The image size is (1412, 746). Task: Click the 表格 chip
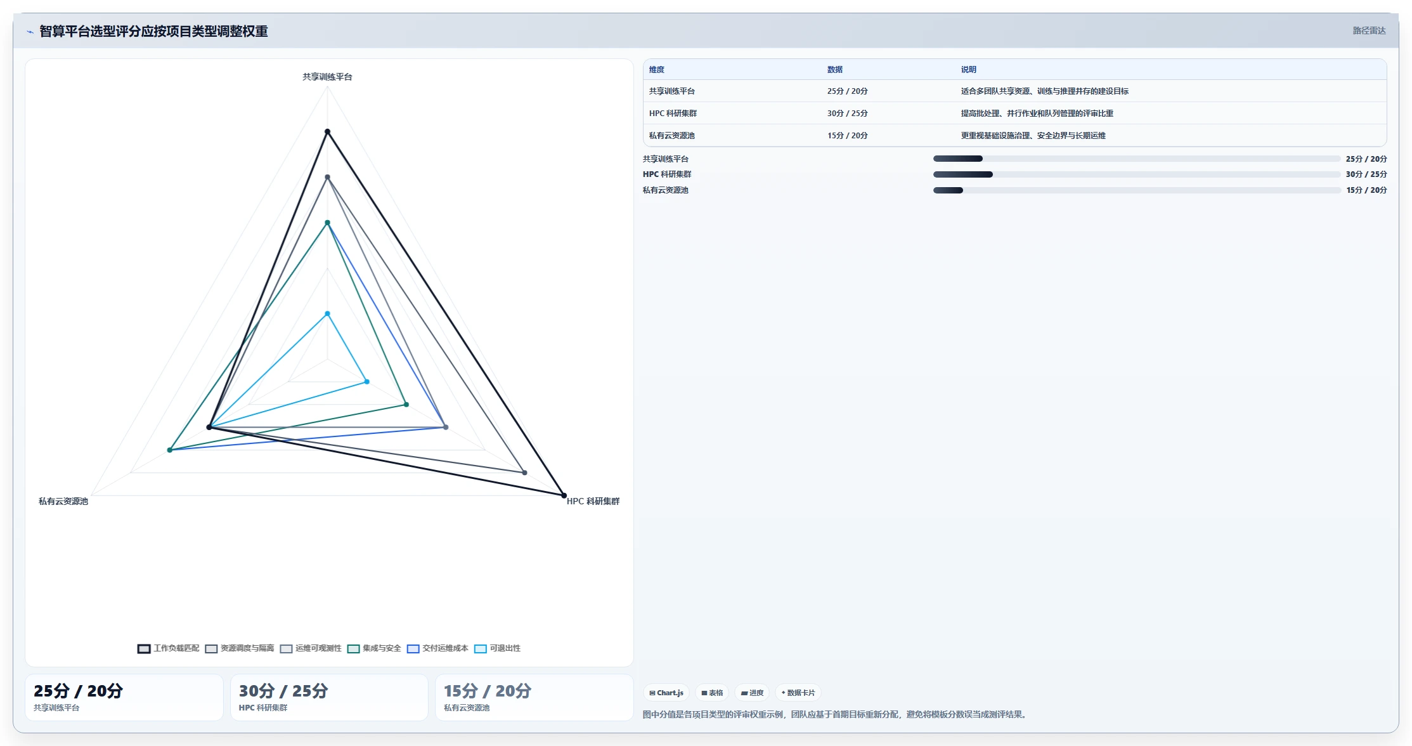point(712,693)
